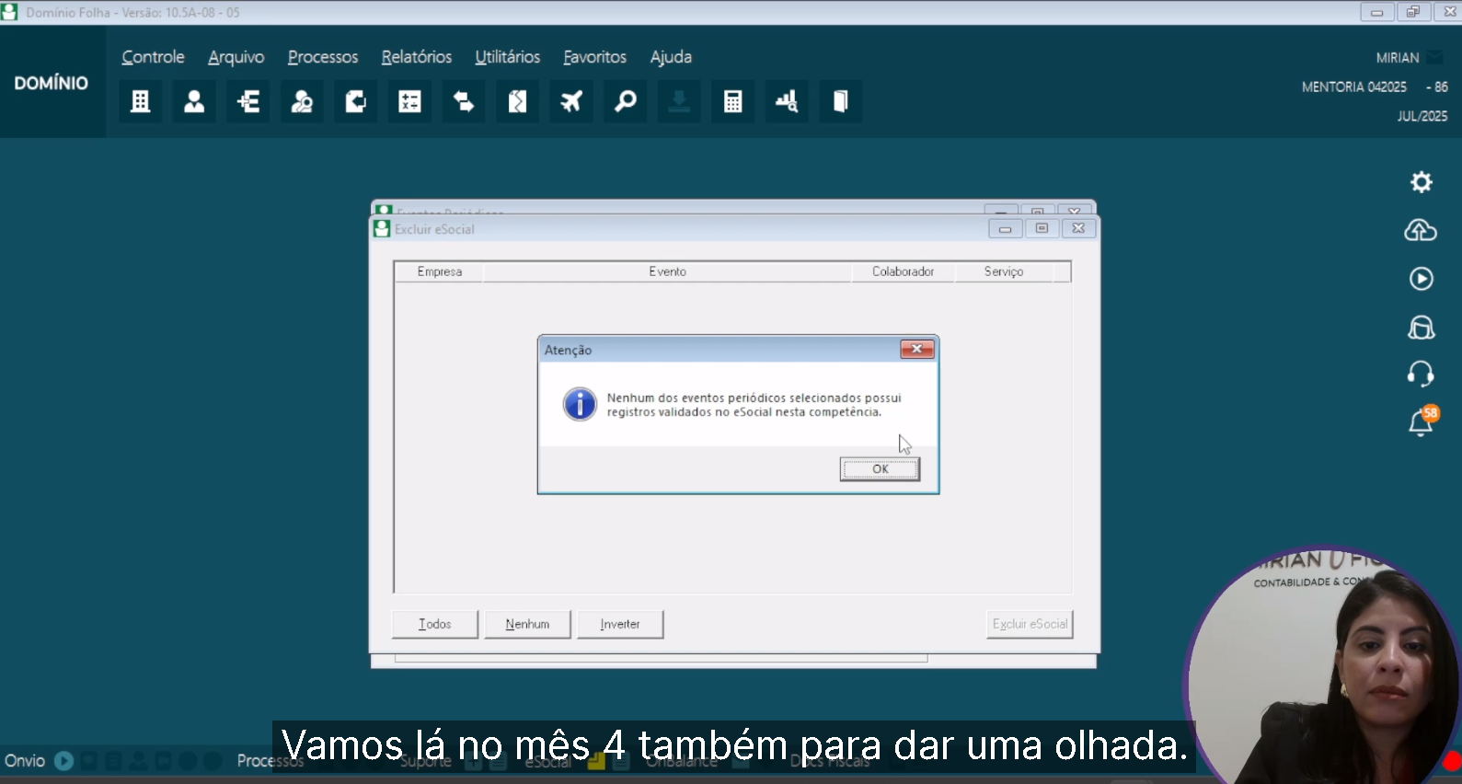
Task: Open the Utilitários menu
Action: pyautogui.click(x=508, y=57)
